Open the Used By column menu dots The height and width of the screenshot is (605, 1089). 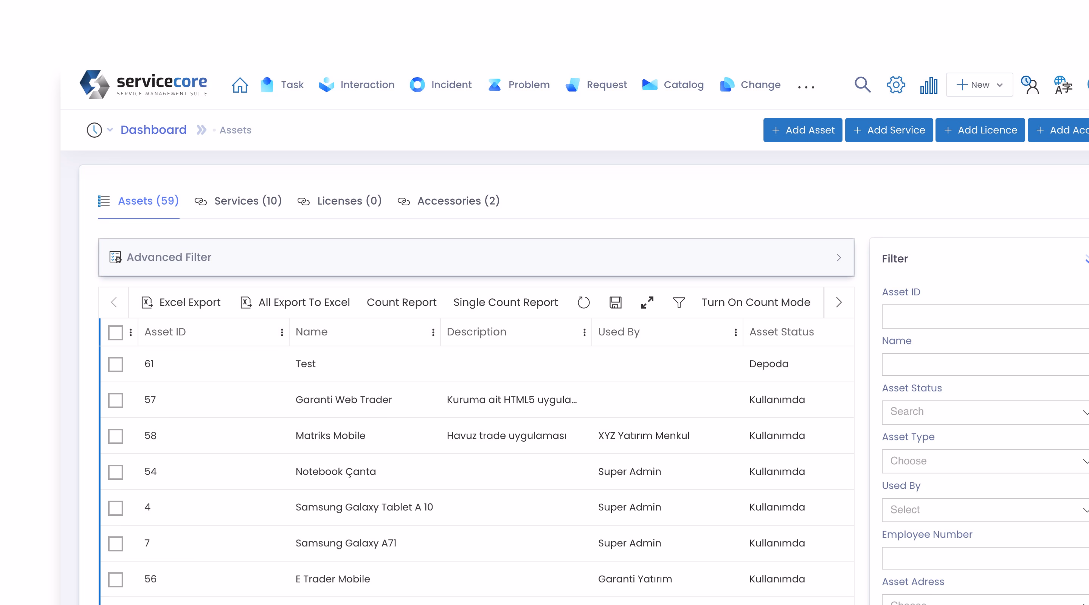click(x=735, y=332)
